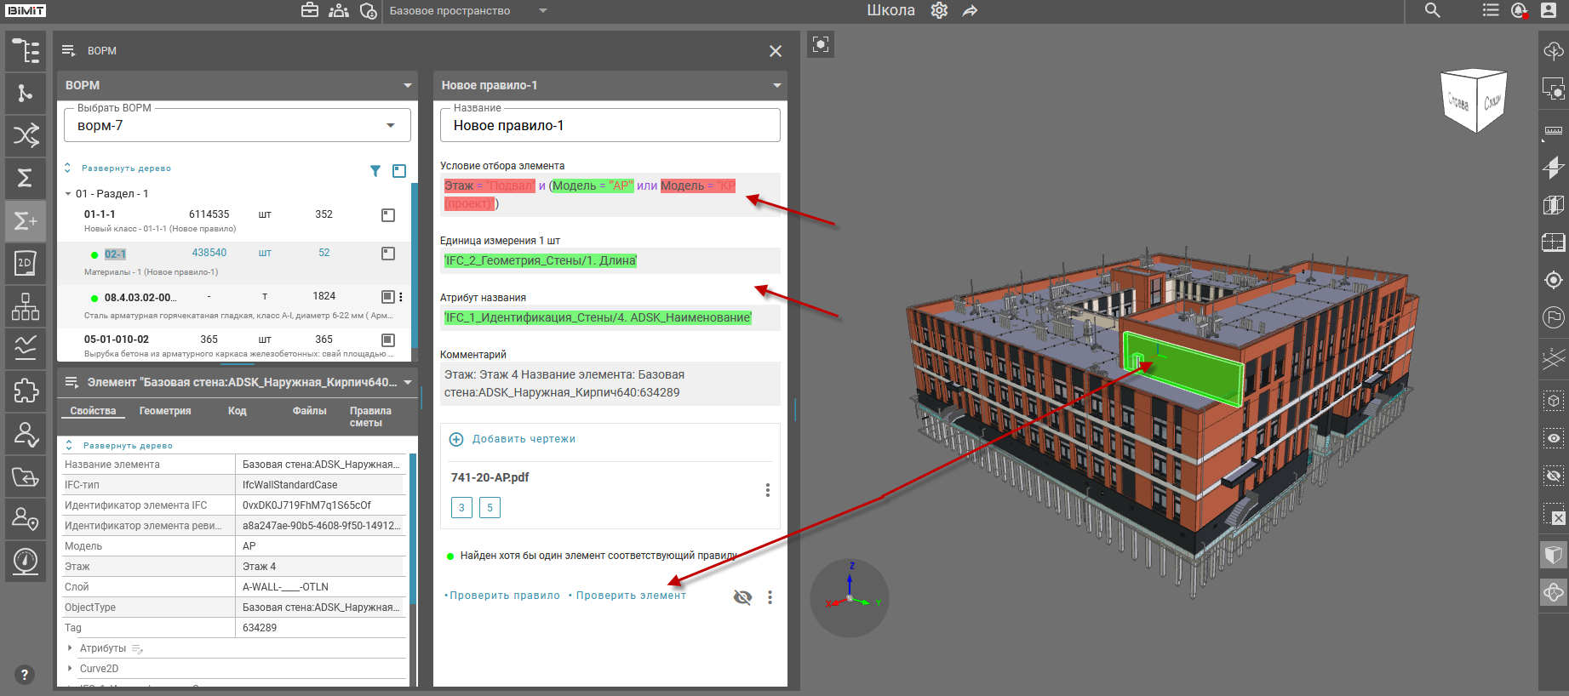Click the puzzle piece plugin icon
This screenshot has height=696, width=1569.
tap(25, 391)
